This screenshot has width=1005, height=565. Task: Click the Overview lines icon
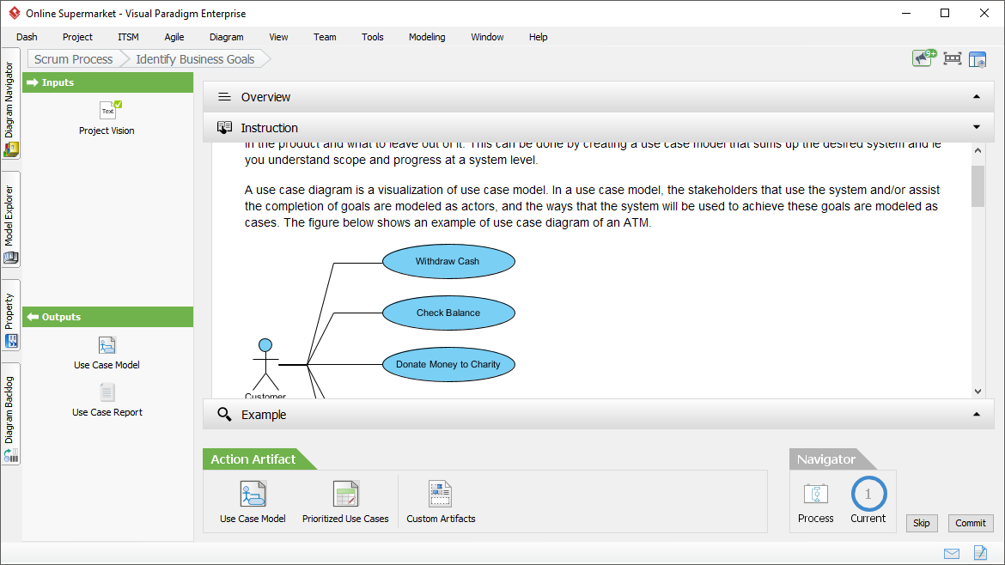pyautogui.click(x=224, y=97)
